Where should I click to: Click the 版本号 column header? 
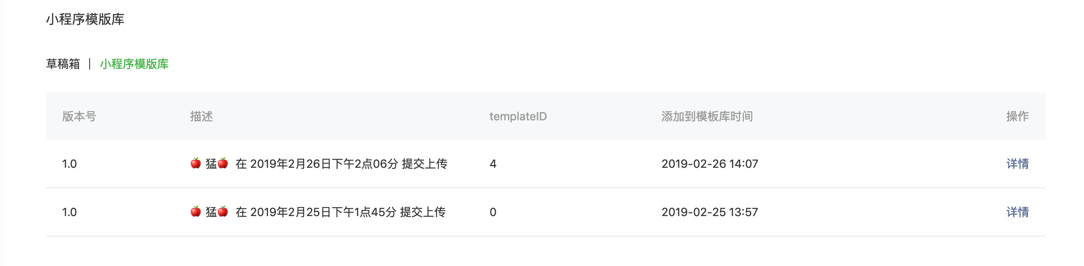79,117
